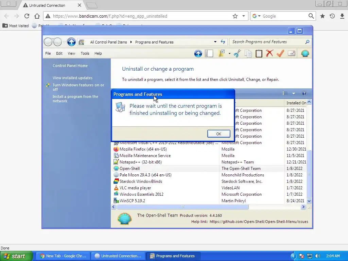Image resolution: width=348 pixels, height=261 pixels.
Task: Open address bar history dropdown in Explorer
Action: click(x=215, y=42)
